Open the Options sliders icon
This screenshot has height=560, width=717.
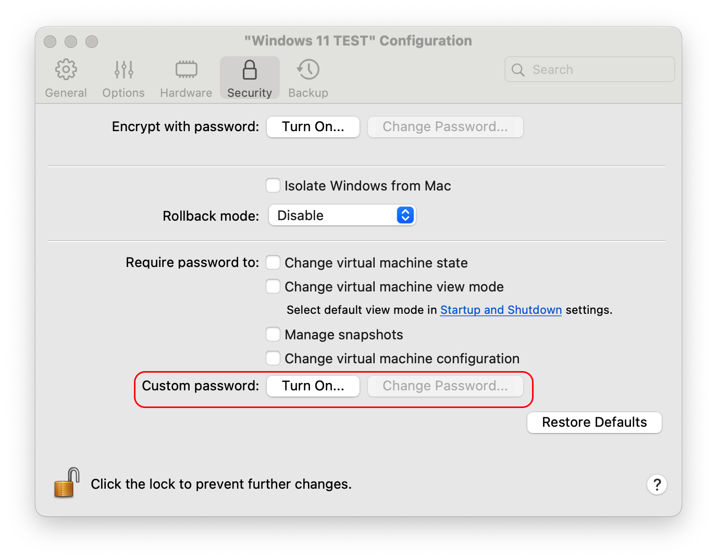pos(123,70)
